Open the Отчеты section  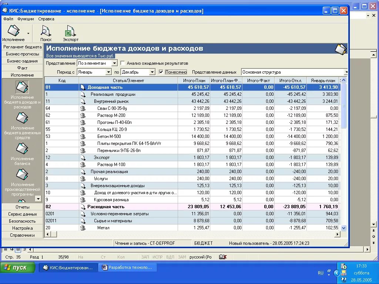point(22,207)
